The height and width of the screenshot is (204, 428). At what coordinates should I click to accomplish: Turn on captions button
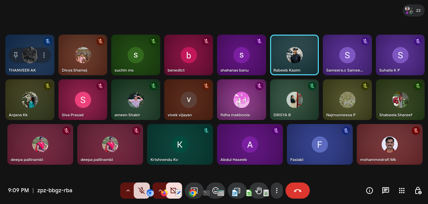point(237,191)
